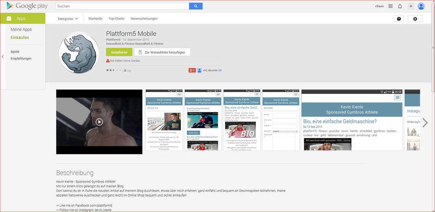Click the g+1 button
Screen dimensions: 435x212
(192, 70)
